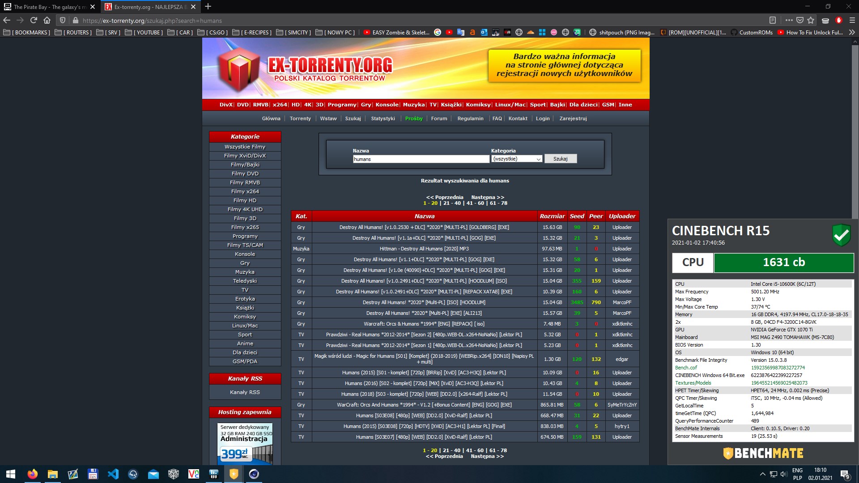Open the red AdBlock hand extension
This screenshot has height=483, width=859.
pos(839,21)
